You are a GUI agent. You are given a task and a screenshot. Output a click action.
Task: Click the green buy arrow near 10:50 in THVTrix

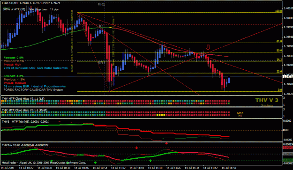click(x=95, y=163)
